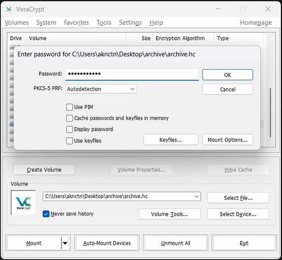Visit the Homepage link

[256, 23]
